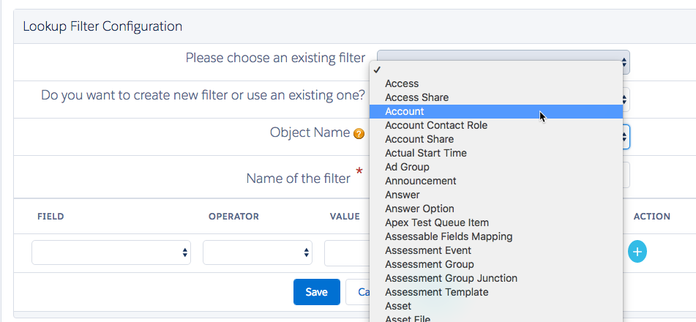696x322 pixels.
Task: Click the blue plus add-row icon
Action: [x=637, y=252]
